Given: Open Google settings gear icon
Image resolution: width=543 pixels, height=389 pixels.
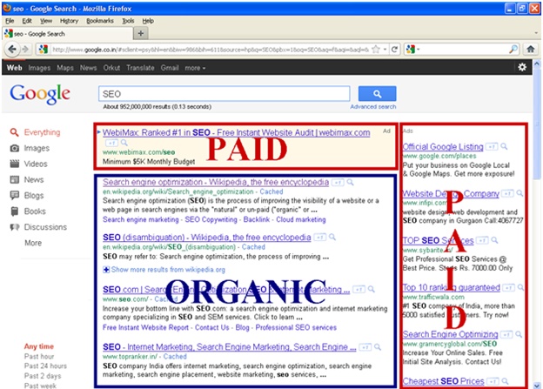Looking at the screenshot, I should pos(522,67).
